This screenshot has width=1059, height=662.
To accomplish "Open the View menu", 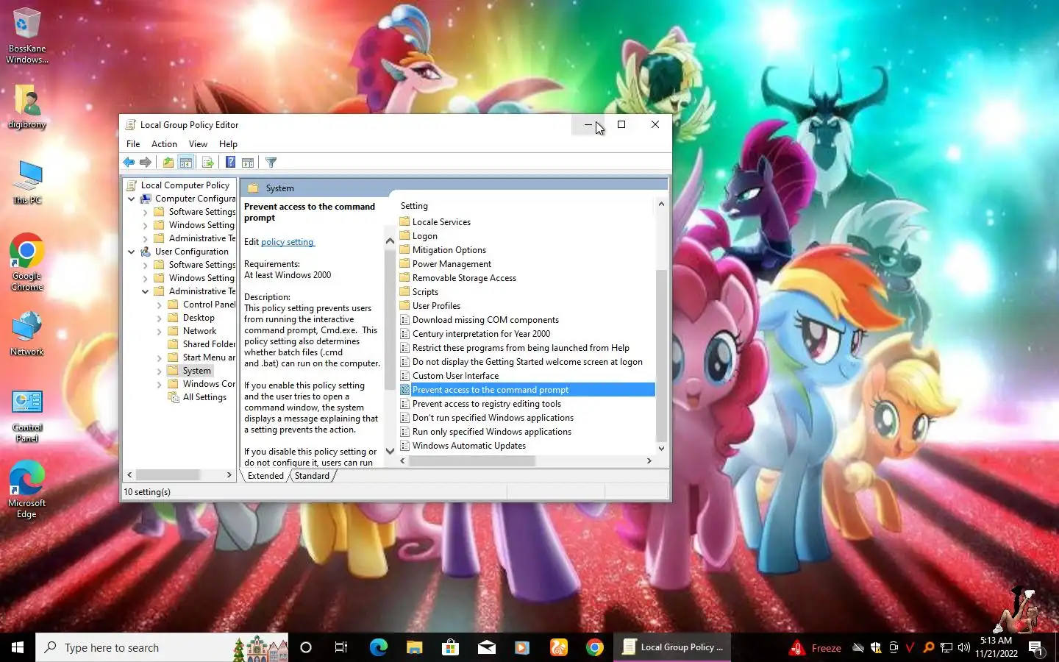I will point(198,144).
